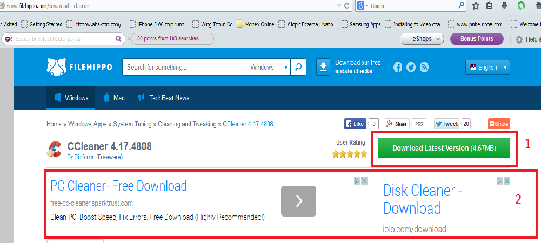The height and width of the screenshot is (243, 541).
Task: Click the FileHippo search input field
Action: click(x=186, y=67)
